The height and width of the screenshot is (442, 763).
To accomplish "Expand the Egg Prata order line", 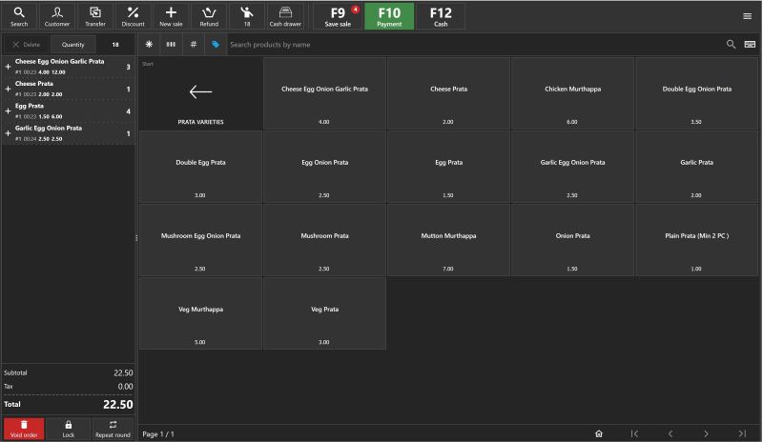I will 8,111.
